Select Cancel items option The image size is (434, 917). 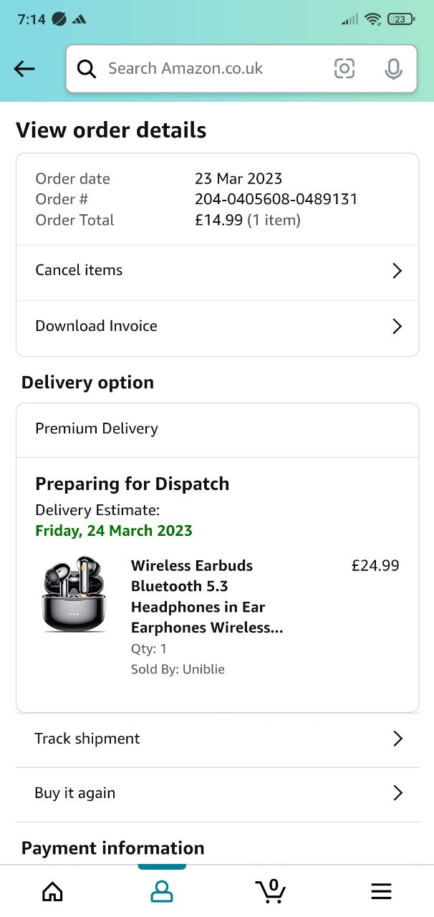pos(217,272)
